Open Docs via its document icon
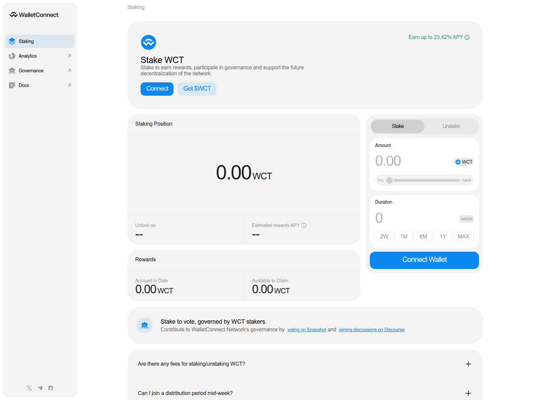The image size is (533, 400). coord(12,85)
